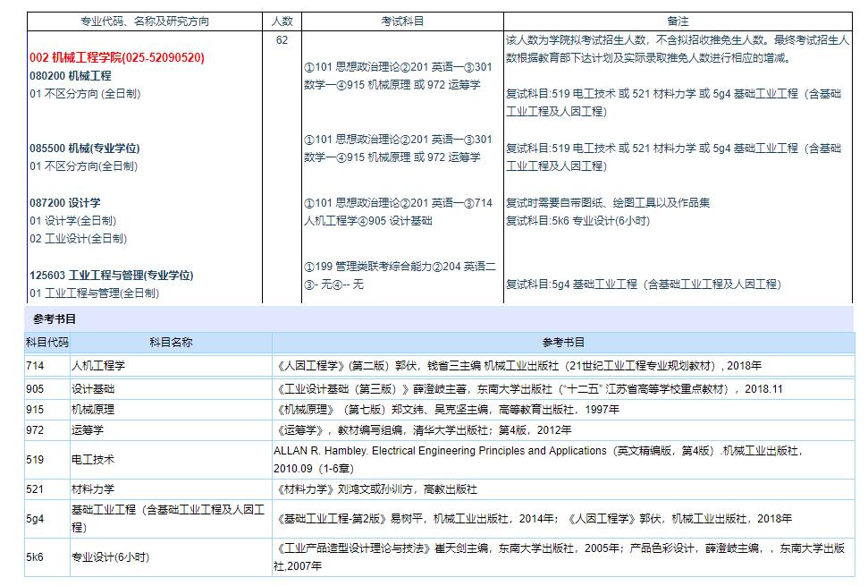The width and height of the screenshot is (868, 586).
Task: Select the 人数 column header
Action: tap(282, 21)
